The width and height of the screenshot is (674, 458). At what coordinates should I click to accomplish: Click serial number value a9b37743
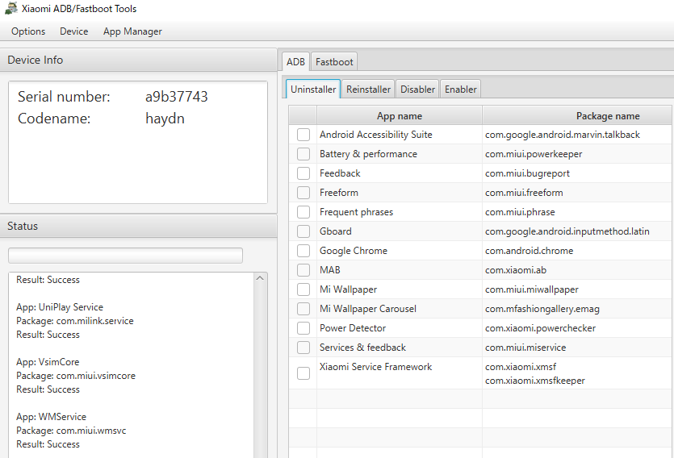coord(176,97)
